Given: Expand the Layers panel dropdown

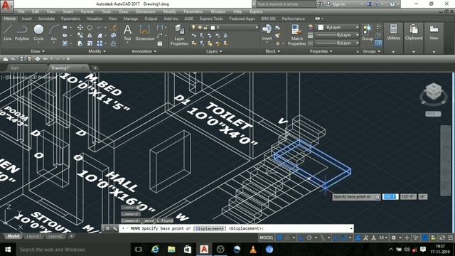Looking at the screenshot, I should point(214,51).
